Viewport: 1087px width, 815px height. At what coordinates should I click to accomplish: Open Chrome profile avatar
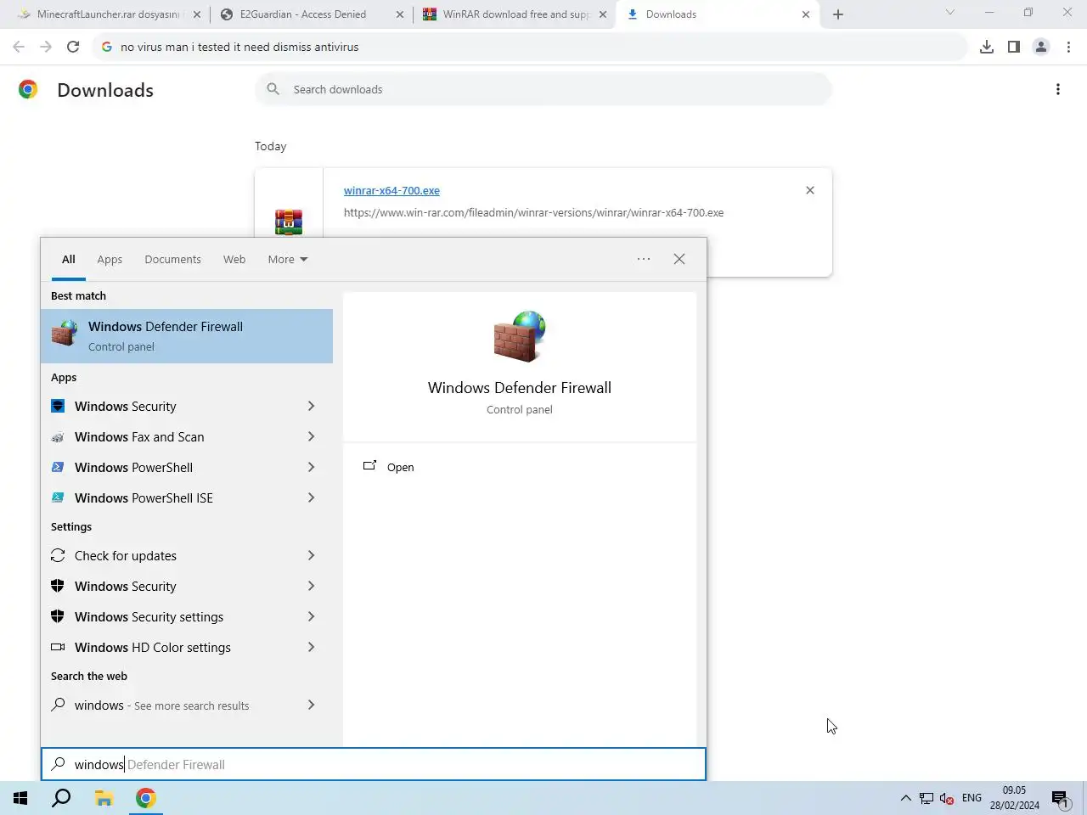pyautogui.click(x=1041, y=47)
